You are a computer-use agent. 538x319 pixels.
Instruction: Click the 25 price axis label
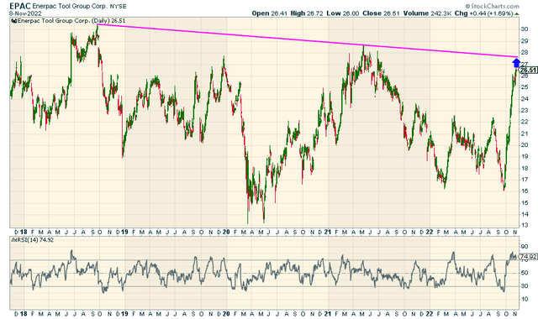pyautogui.click(x=525, y=87)
